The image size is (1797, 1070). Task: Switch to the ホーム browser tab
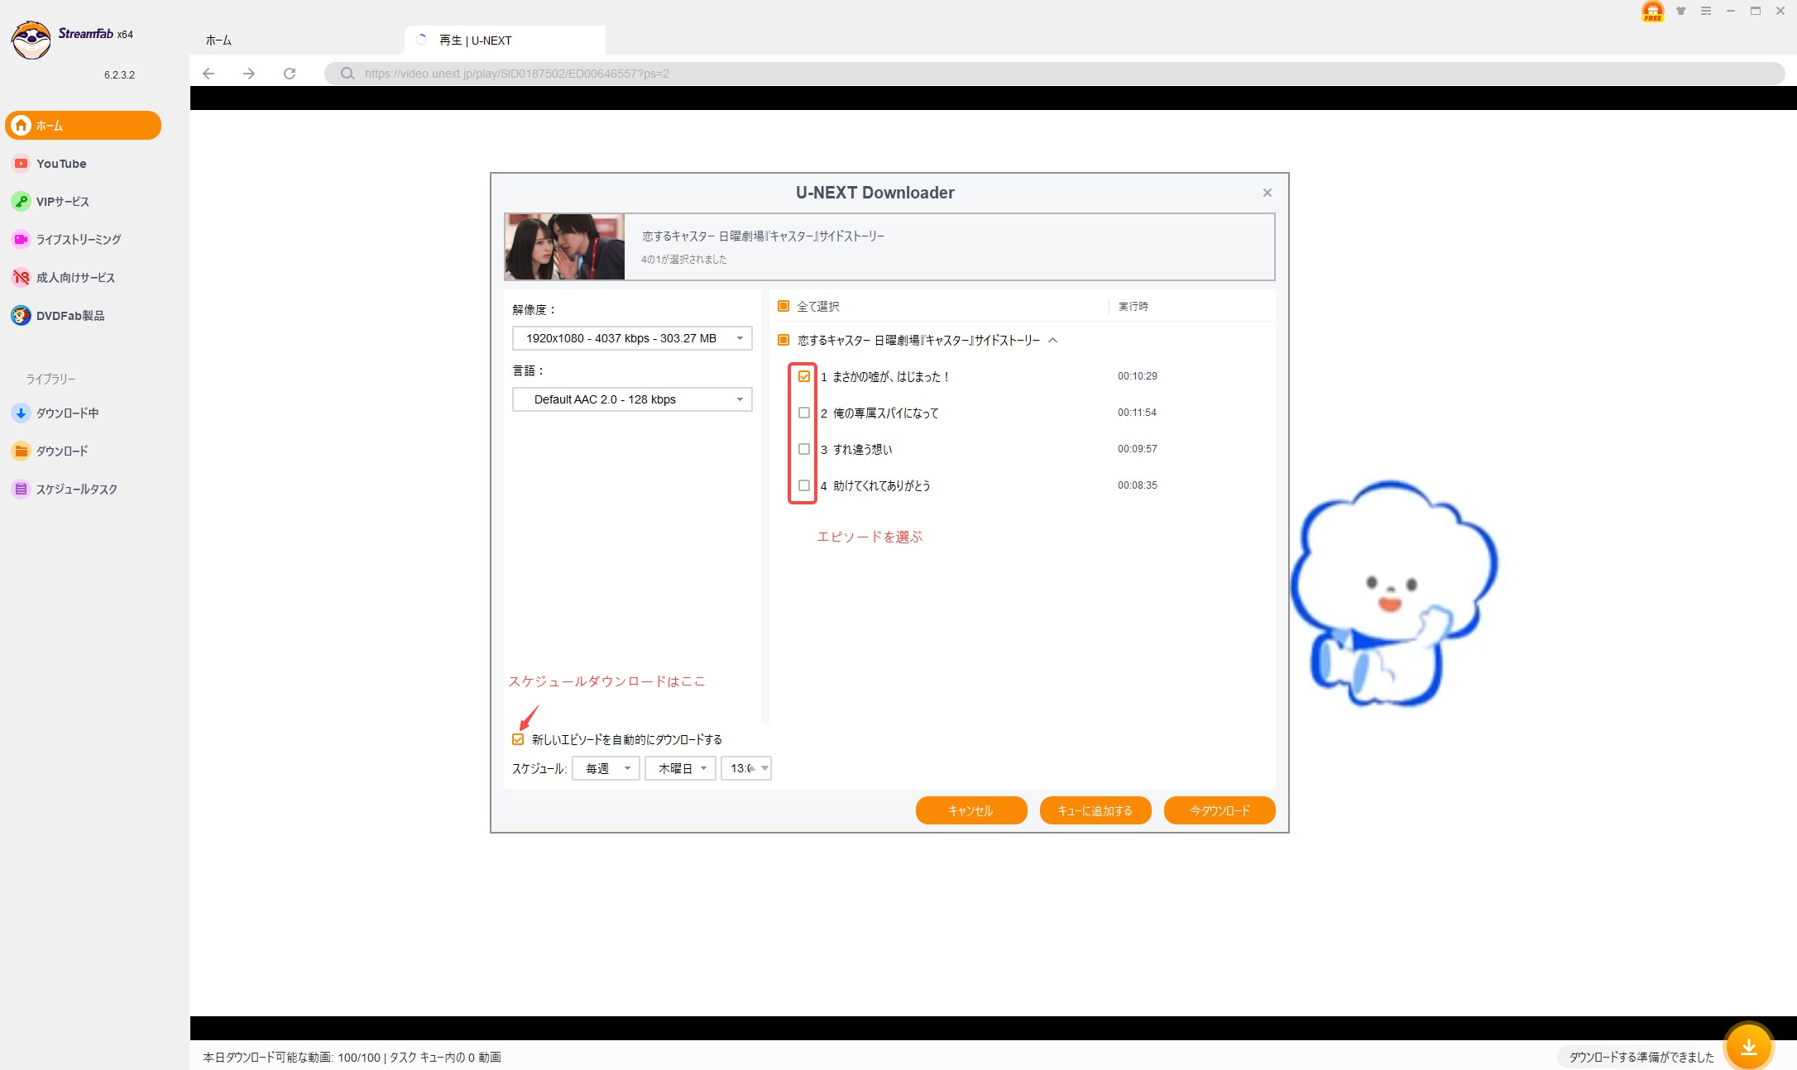[x=218, y=41]
